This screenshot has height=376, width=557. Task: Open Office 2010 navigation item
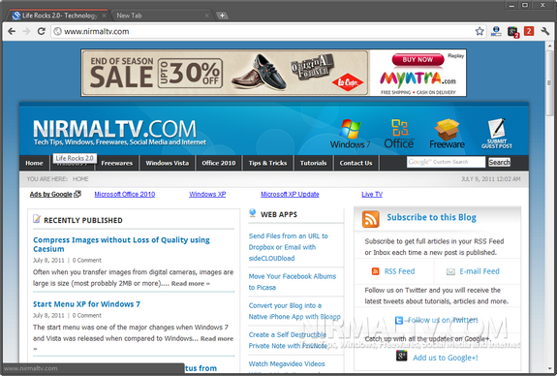point(219,163)
